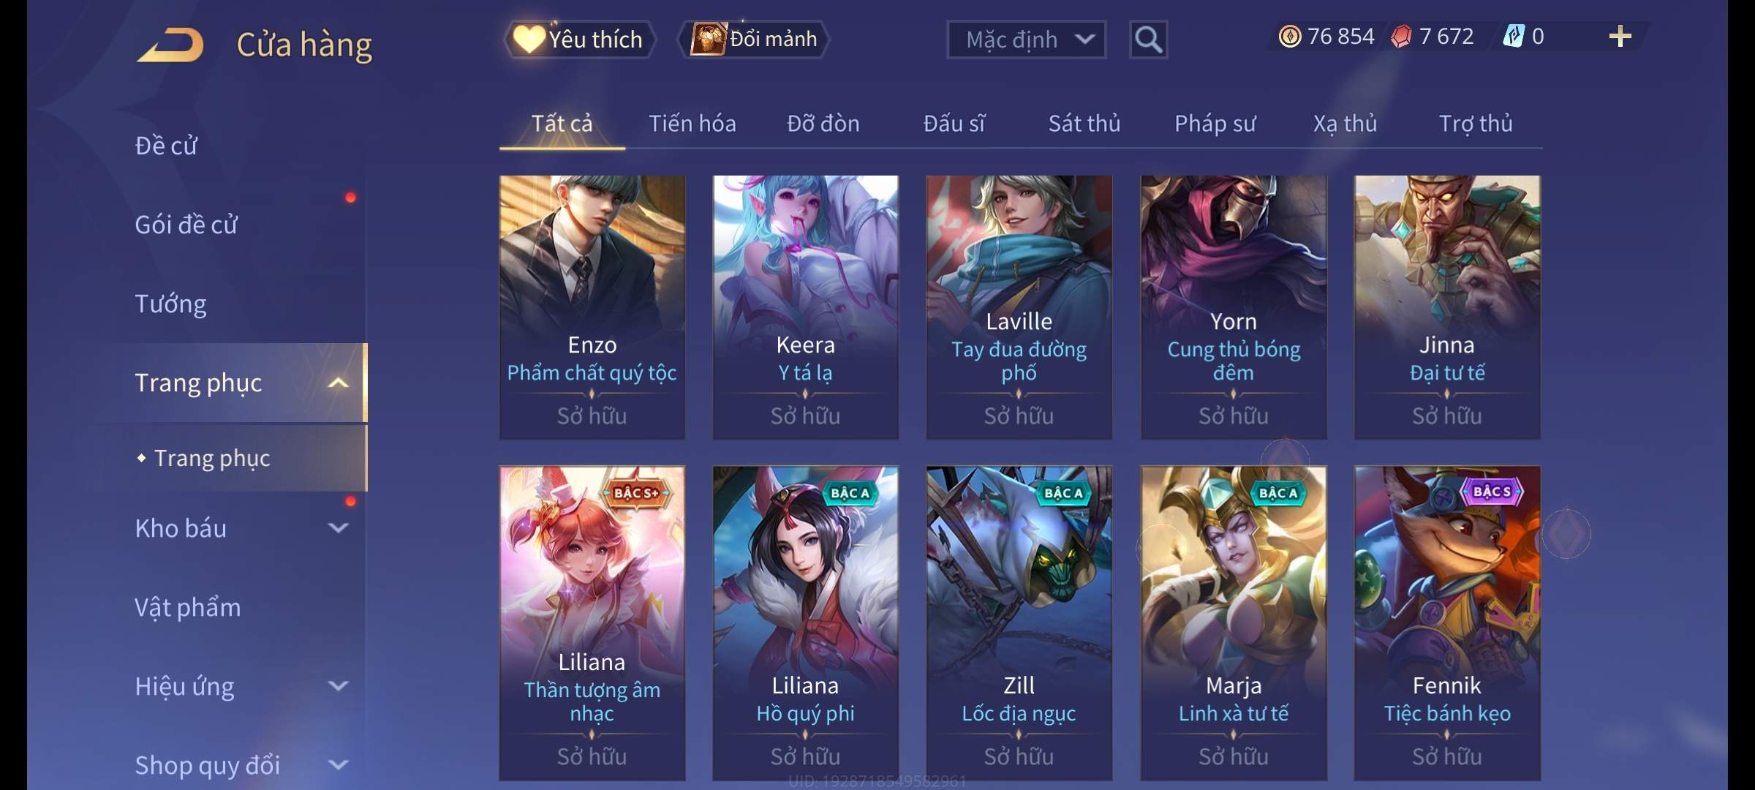The width and height of the screenshot is (1755, 790).
Task: Click the back arrow icon
Action: [170, 45]
